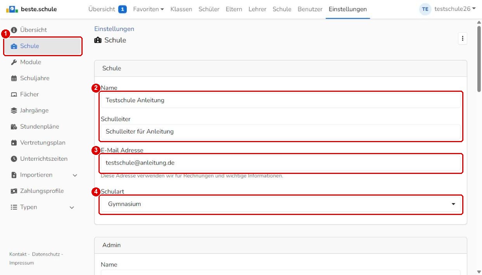Go to the Lehrer tab
The width and height of the screenshot is (482, 275).
[257, 9]
